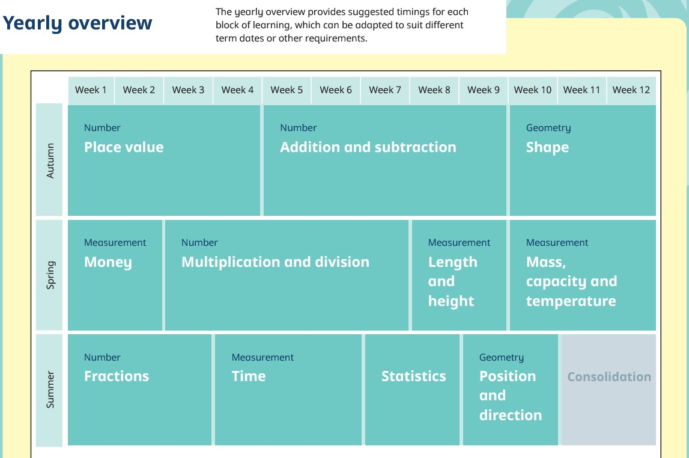Click the grey Consolidation block
Screen dimensions: 689x458
(x=609, y=390)
